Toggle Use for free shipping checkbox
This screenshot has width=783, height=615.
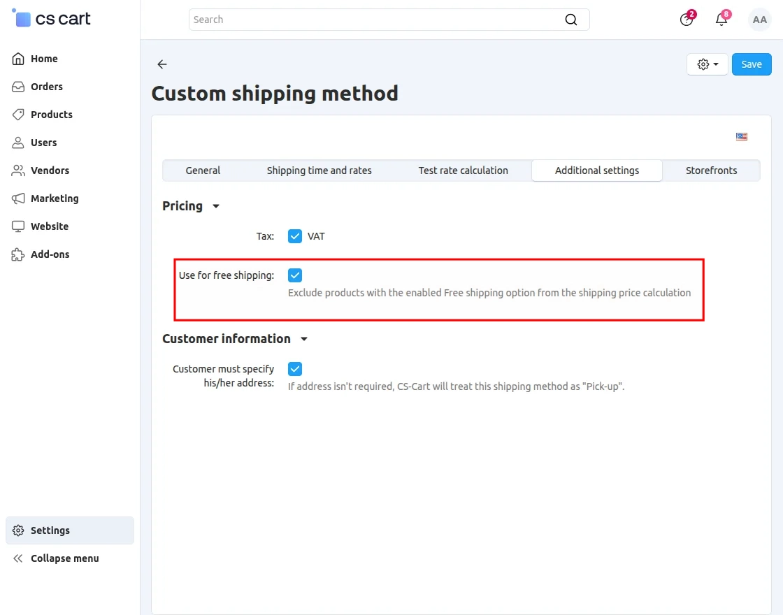pyautogui.click(x=294, y=275)
